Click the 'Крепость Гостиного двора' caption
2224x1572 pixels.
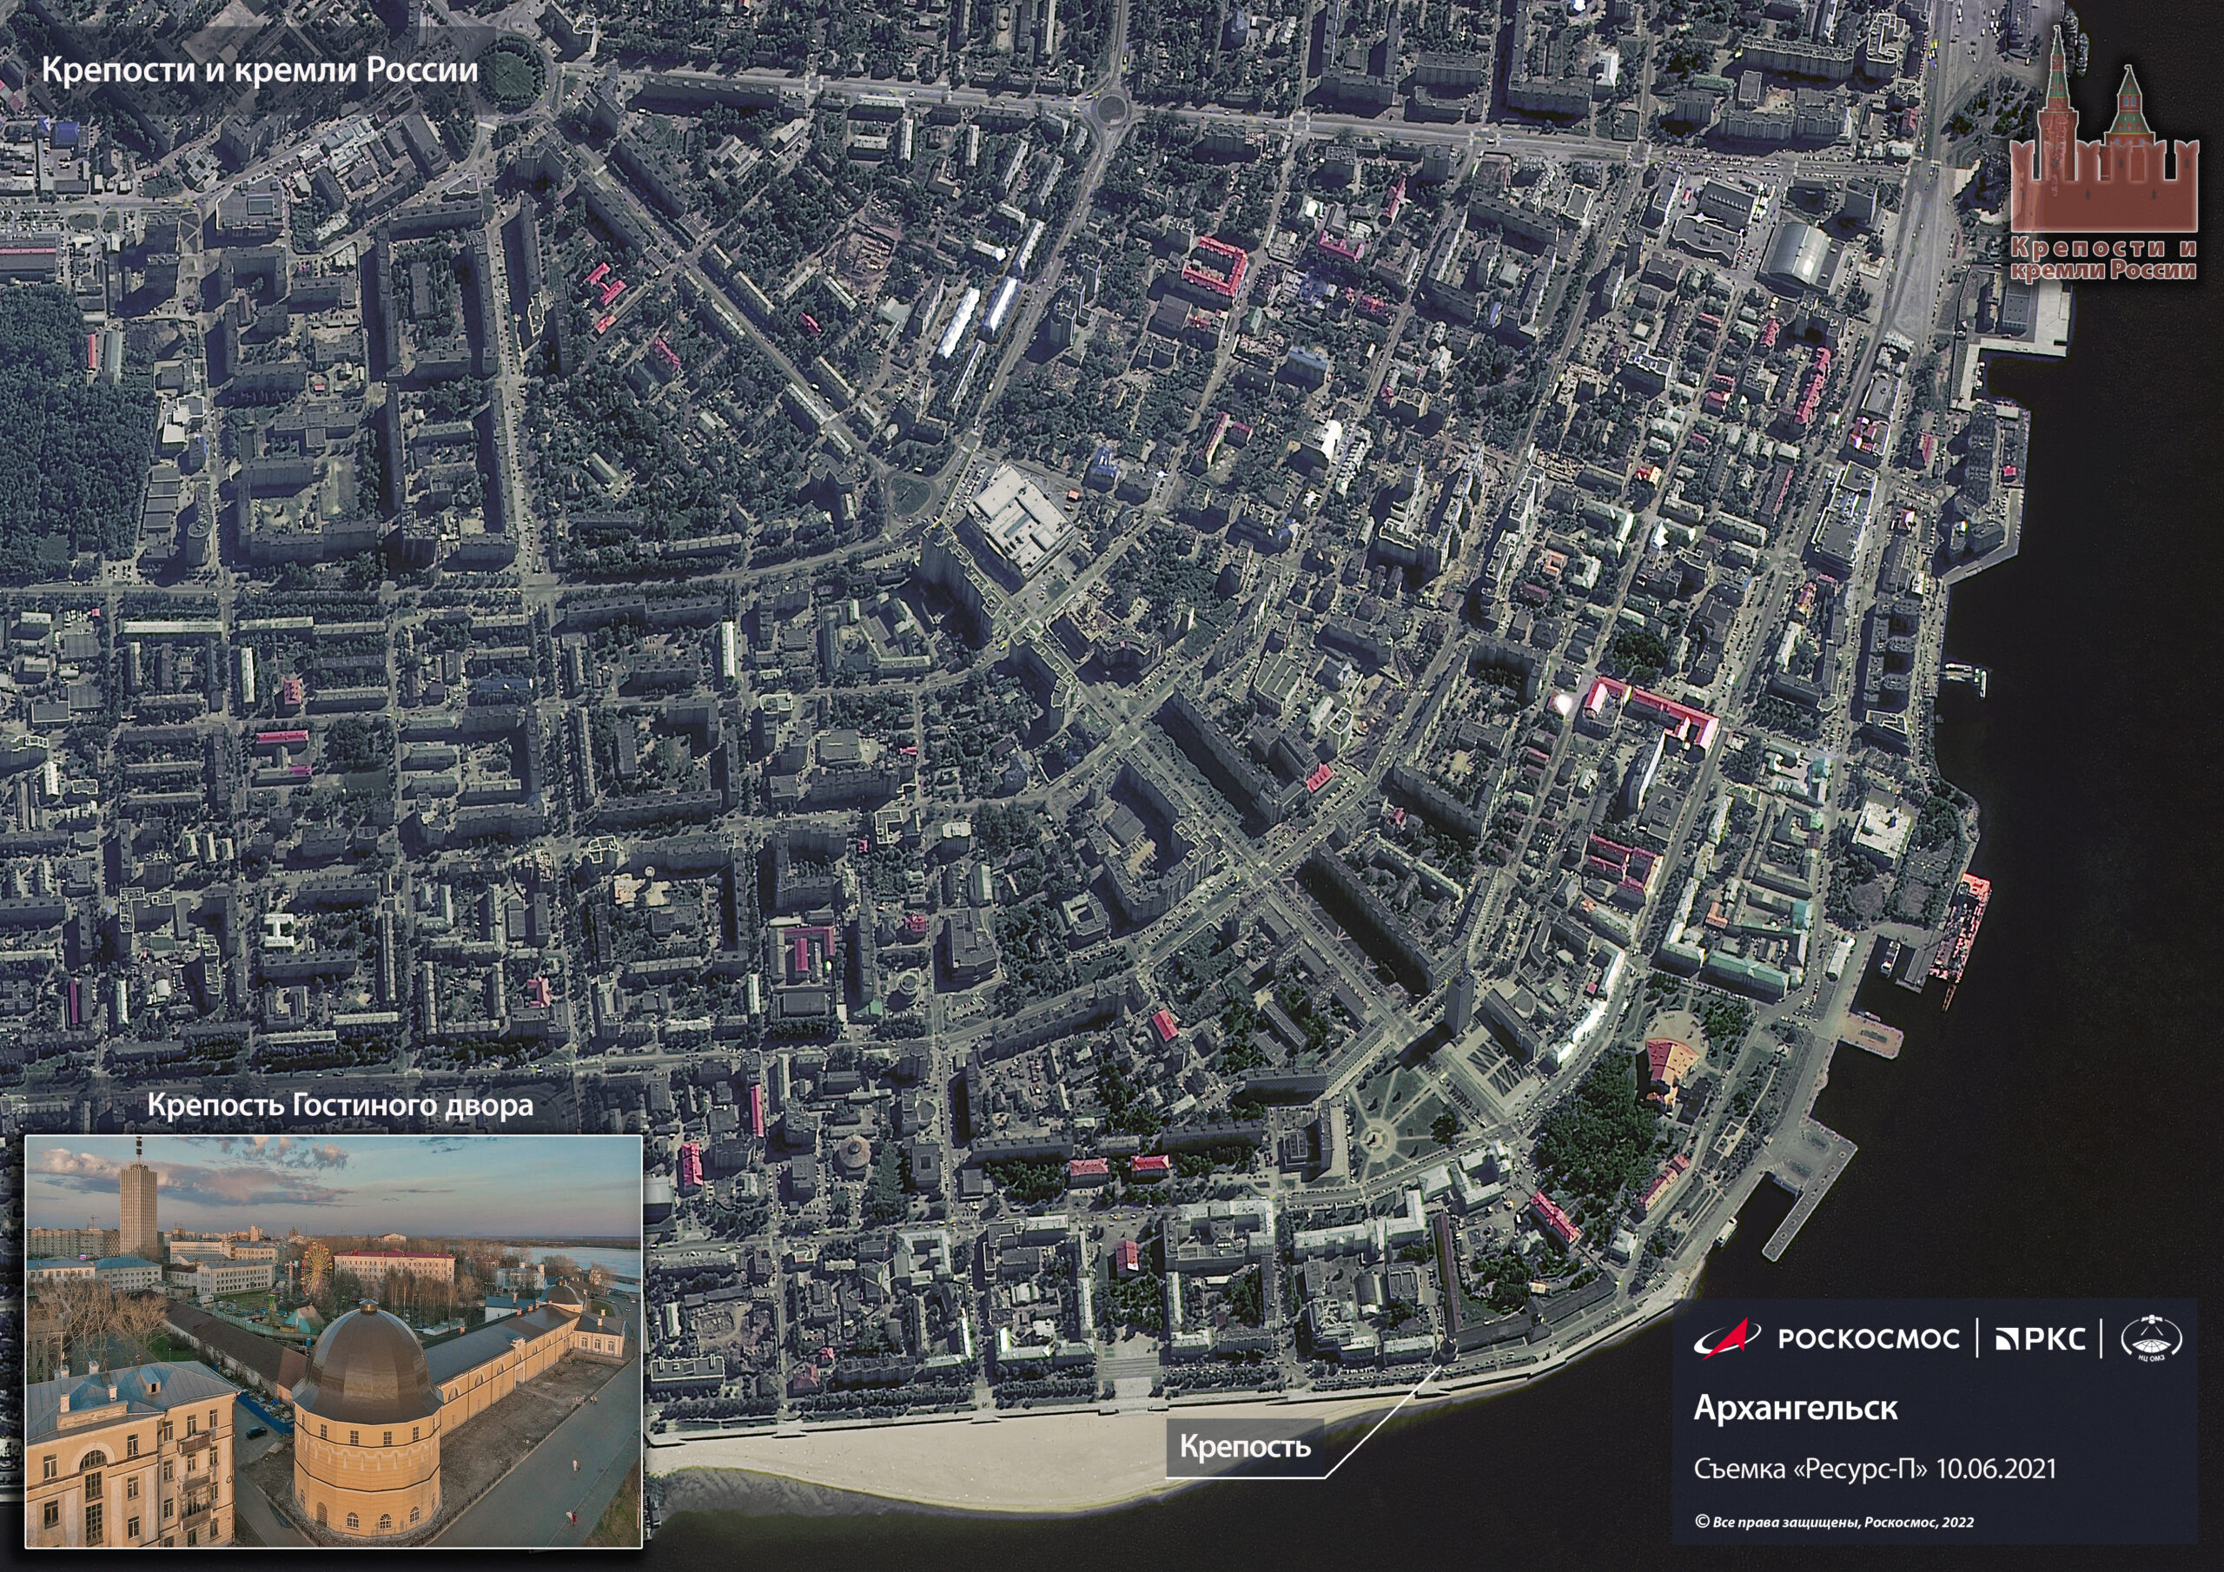340,1105
